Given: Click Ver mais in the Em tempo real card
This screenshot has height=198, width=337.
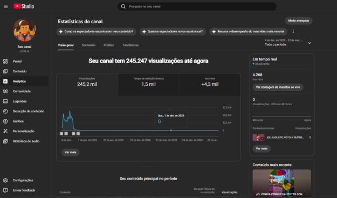Looking at the screenshot, I should coord(262,148).
